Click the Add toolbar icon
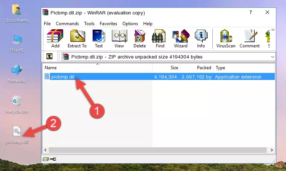Viewport: 286px width, 171px height. point(55,38)
